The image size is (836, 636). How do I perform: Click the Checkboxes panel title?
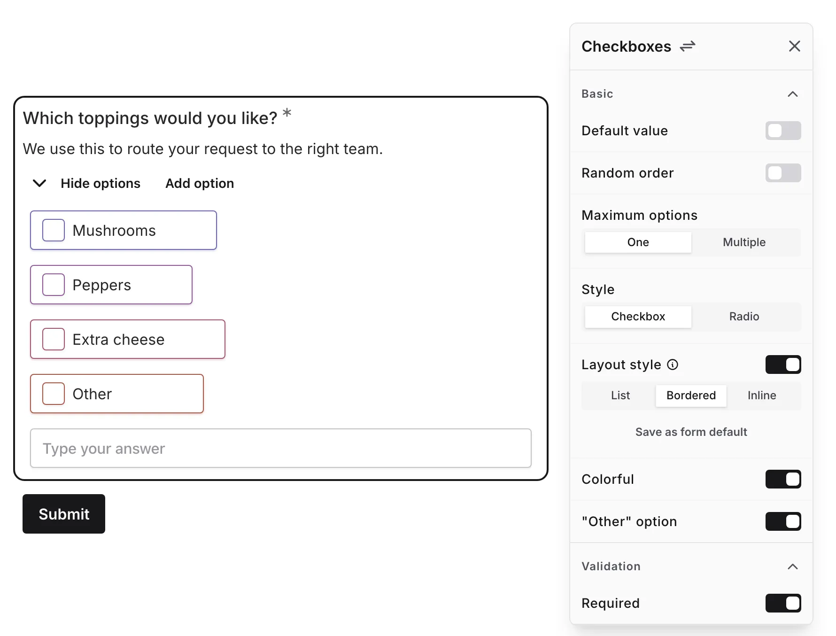[x=627, y=46]
